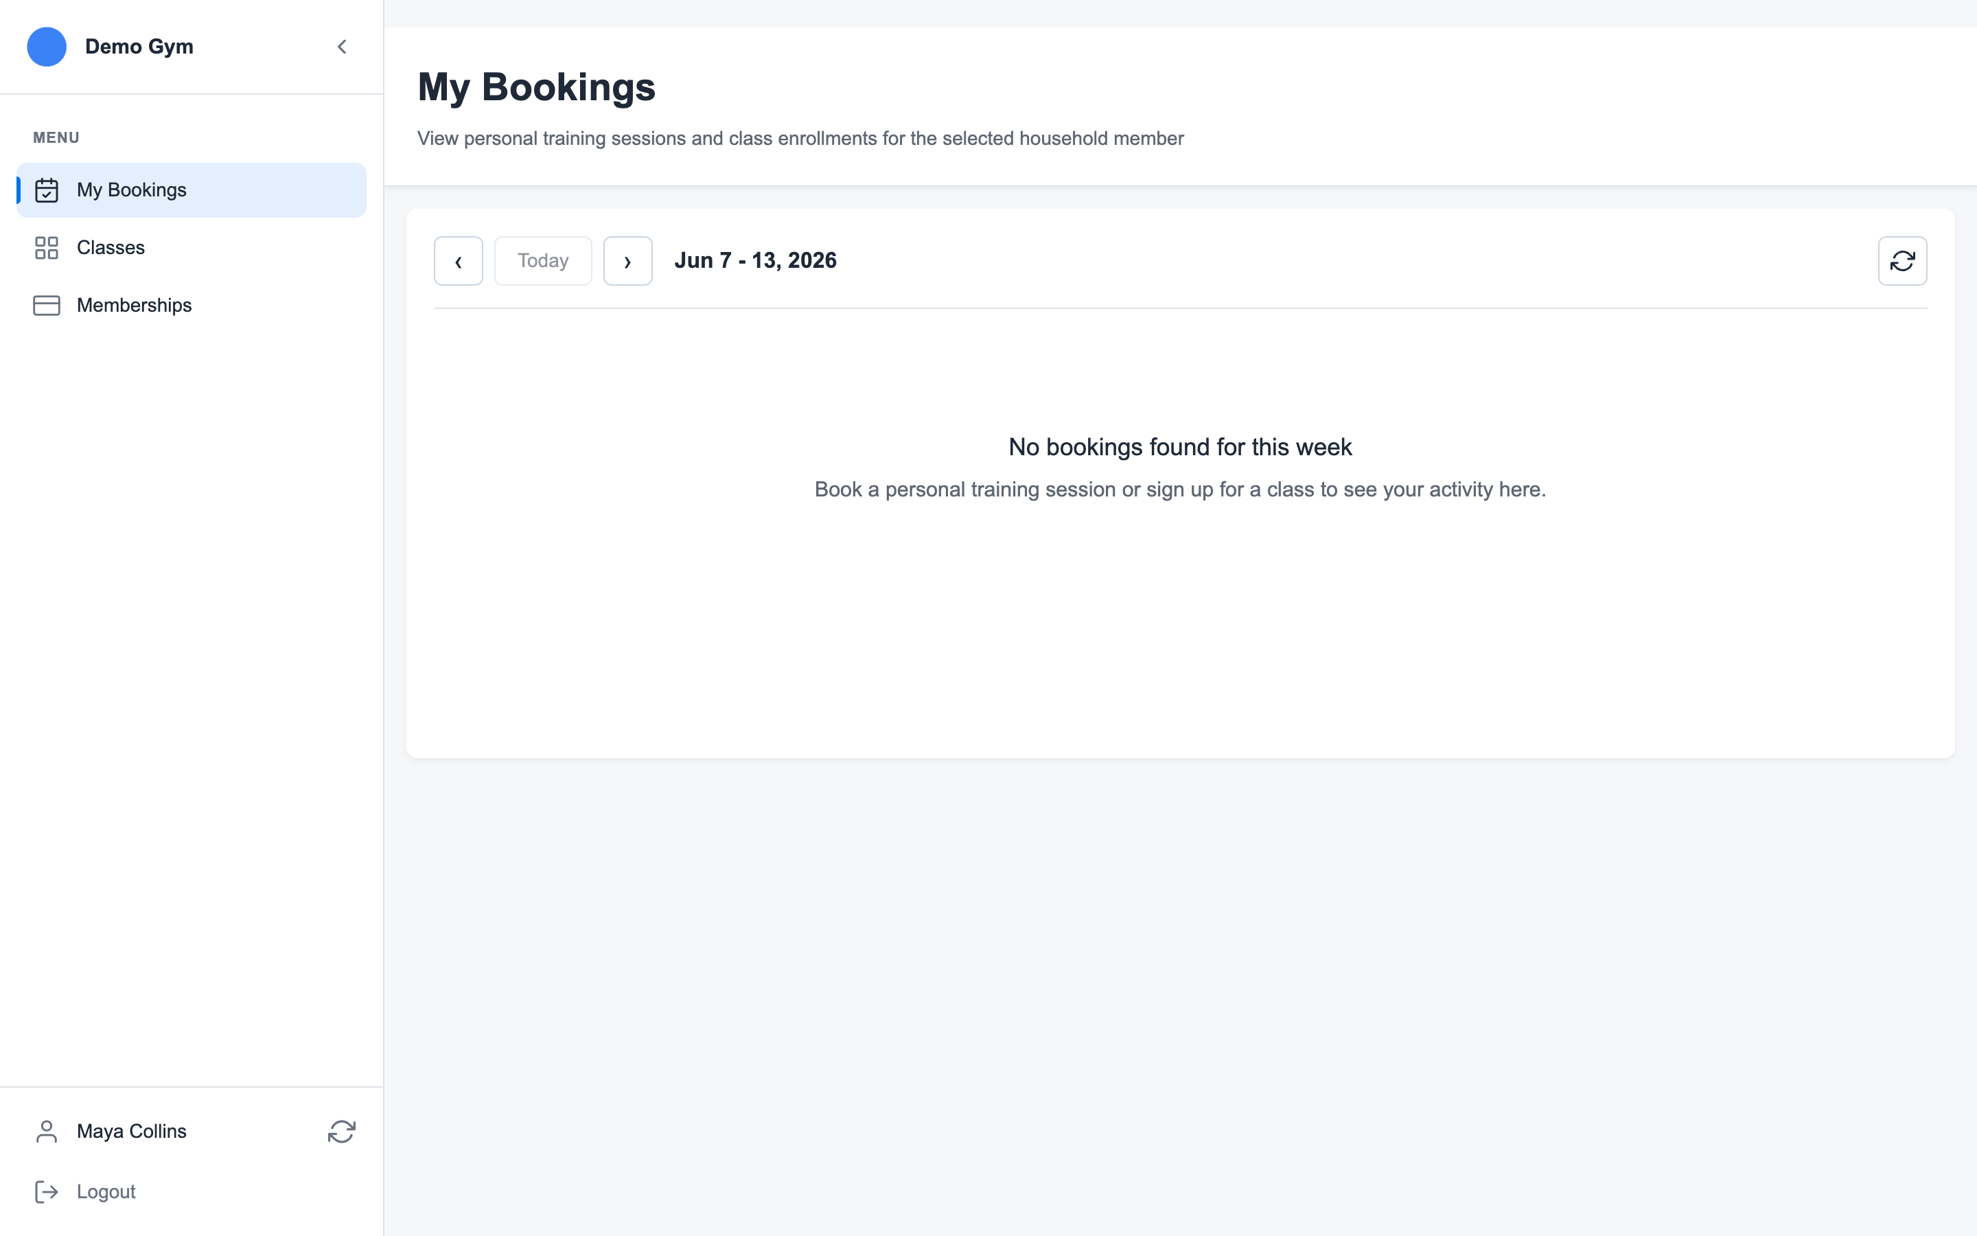This screenshot has width=1977, height=1236.
Task: Collapse the sidebar with the chevron
Action: coord(341,47)
